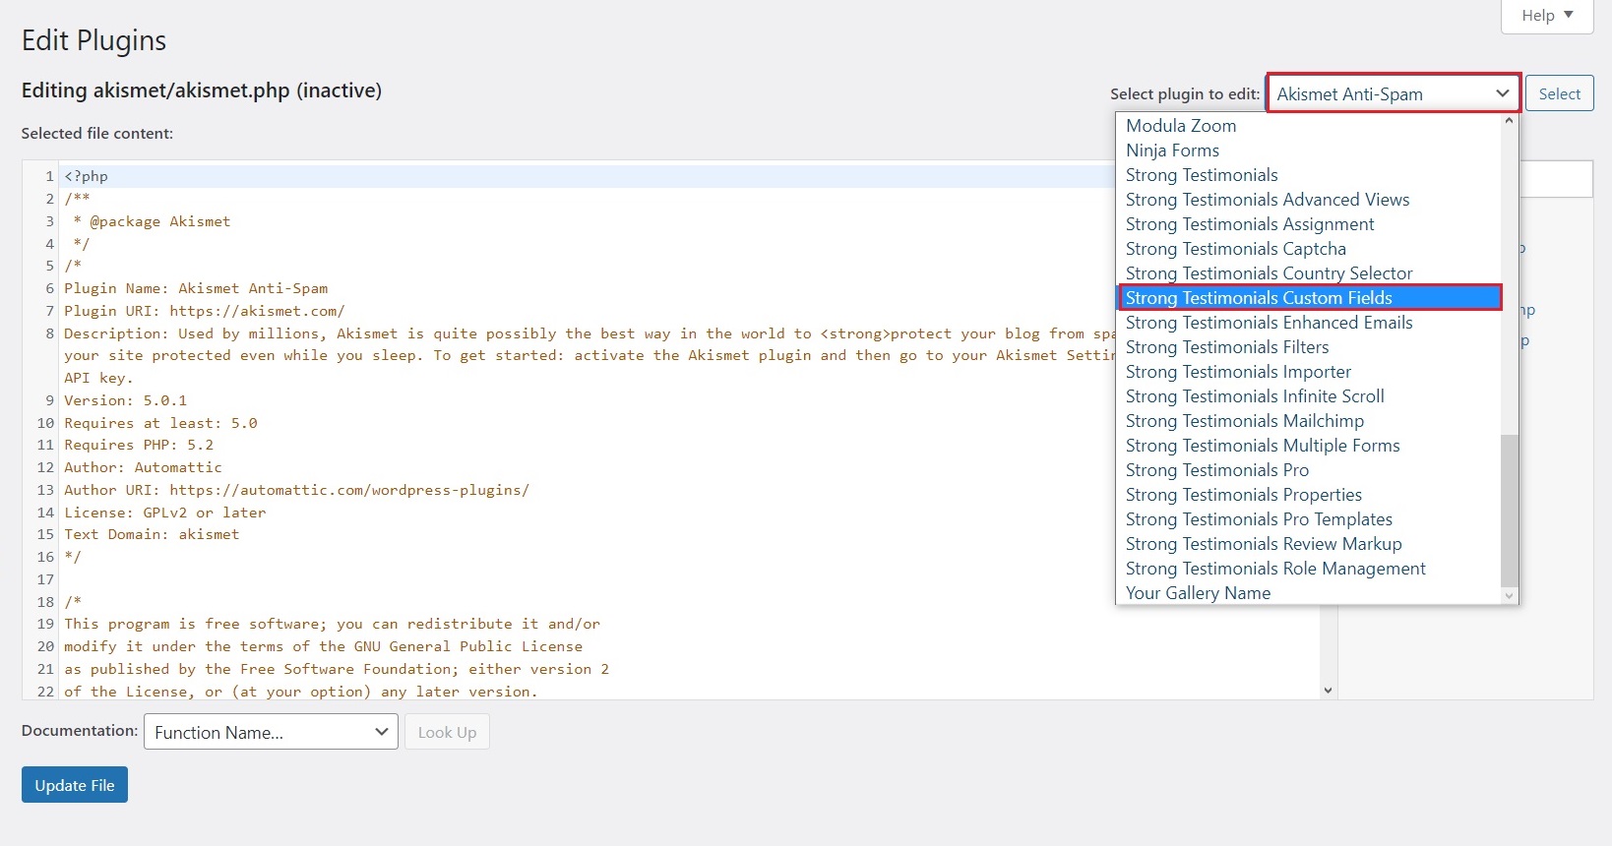Open the Function Name documentation dropdown
Viewport: 1612px width, 846px height.
(271, 732)
